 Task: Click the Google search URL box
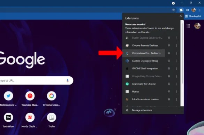36,80
